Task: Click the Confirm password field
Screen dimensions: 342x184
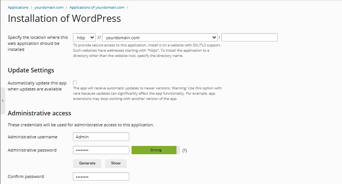Action: click(101, 176)
